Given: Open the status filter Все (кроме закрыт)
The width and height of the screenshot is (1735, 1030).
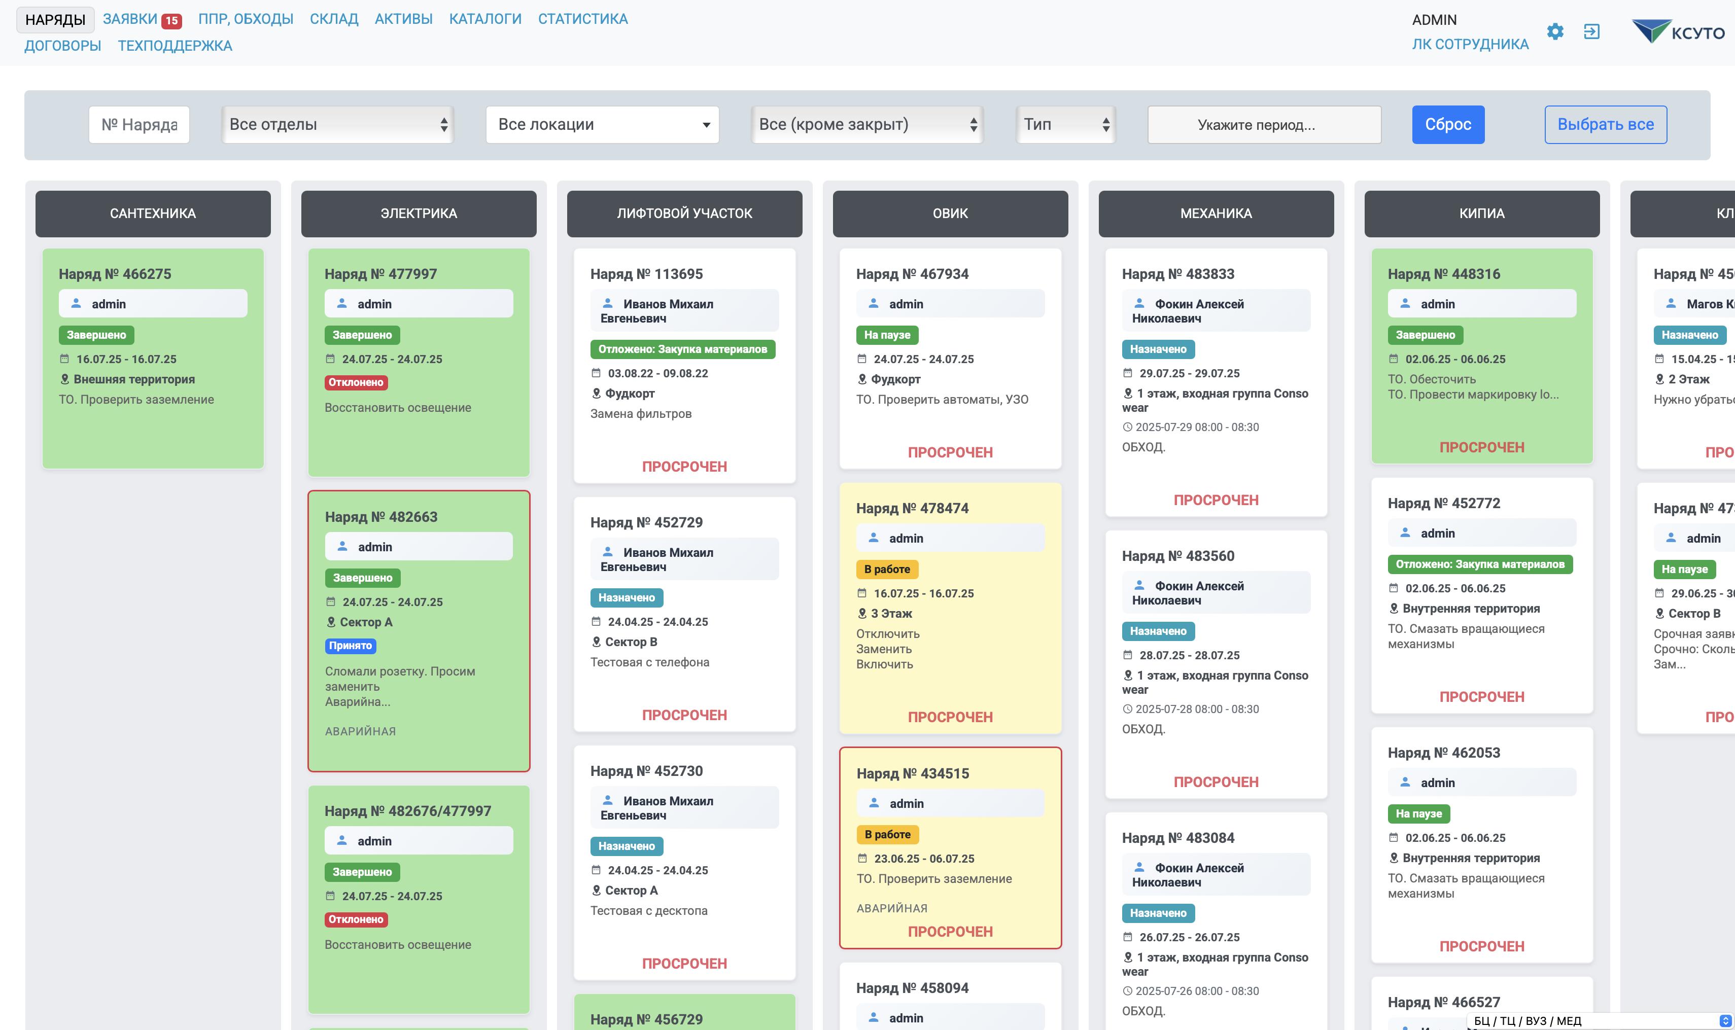Looking at the screenshot, I should 867,124.
